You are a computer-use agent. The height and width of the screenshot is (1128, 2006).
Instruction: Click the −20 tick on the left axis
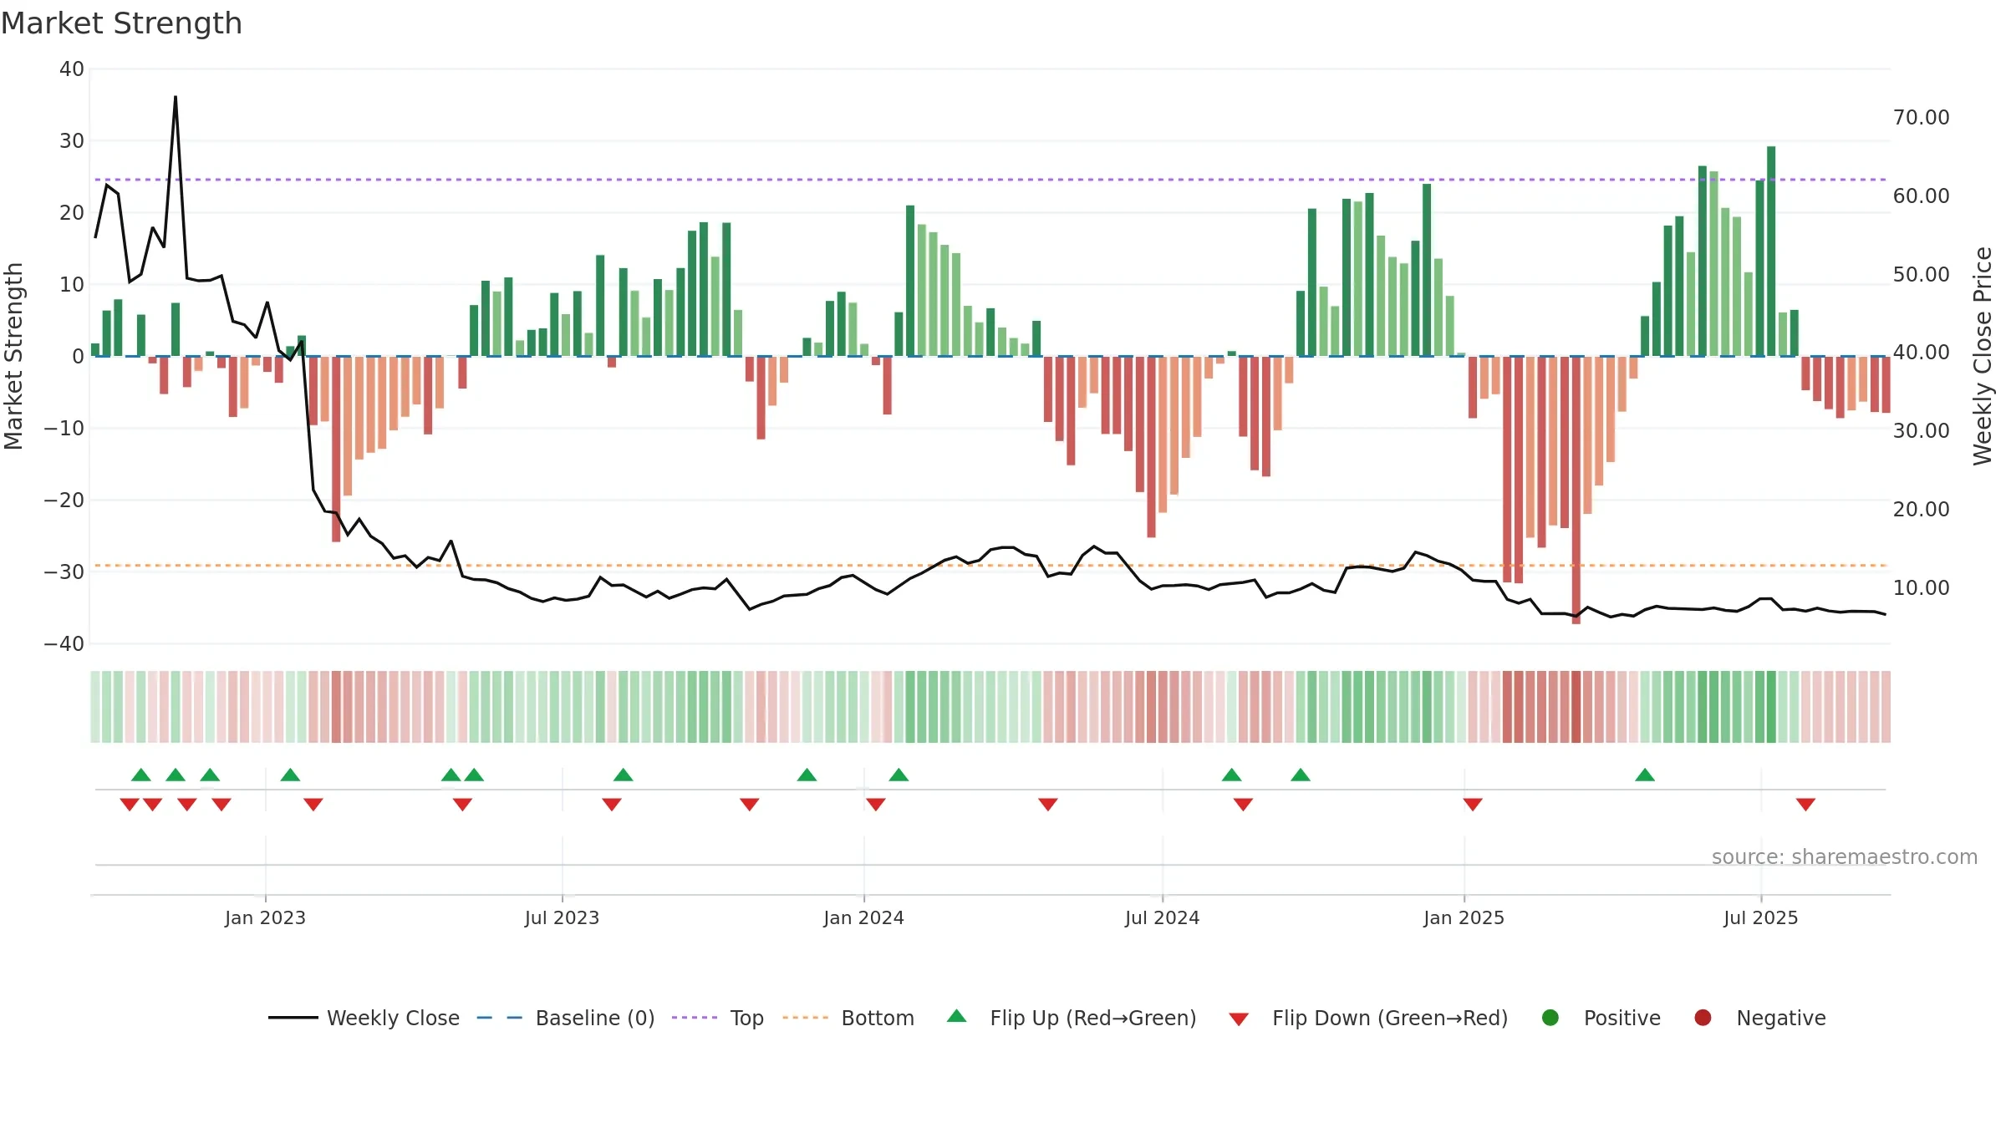click(x=64, y=500)
